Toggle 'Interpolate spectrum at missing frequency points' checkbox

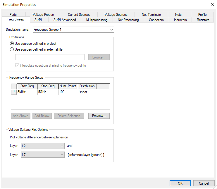point(17,66)
